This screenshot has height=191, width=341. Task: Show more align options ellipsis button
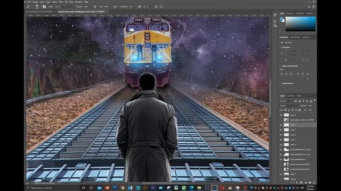[308, 79]
